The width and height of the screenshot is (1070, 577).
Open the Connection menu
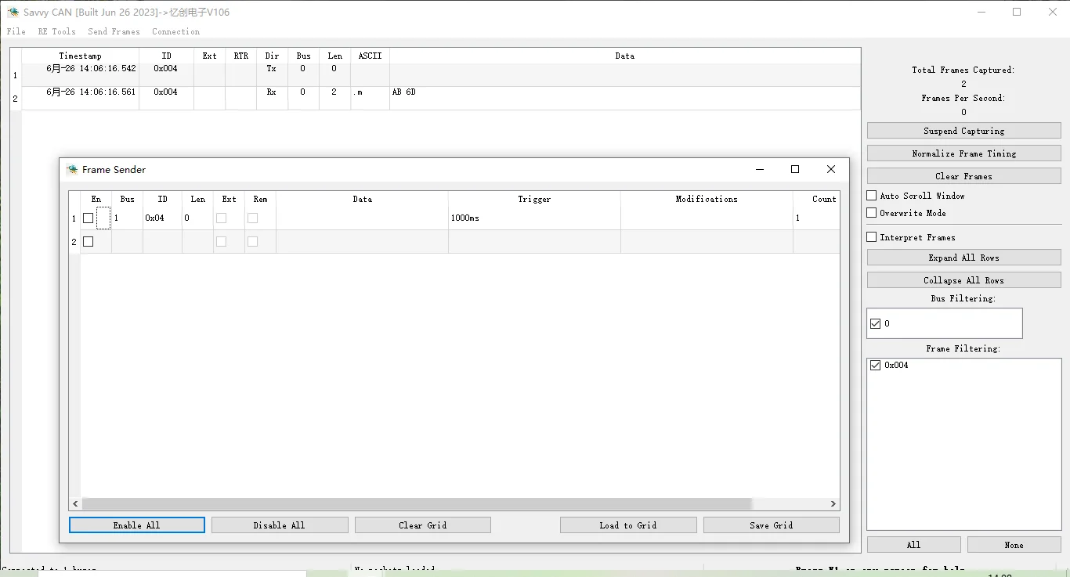click(175, 31)
